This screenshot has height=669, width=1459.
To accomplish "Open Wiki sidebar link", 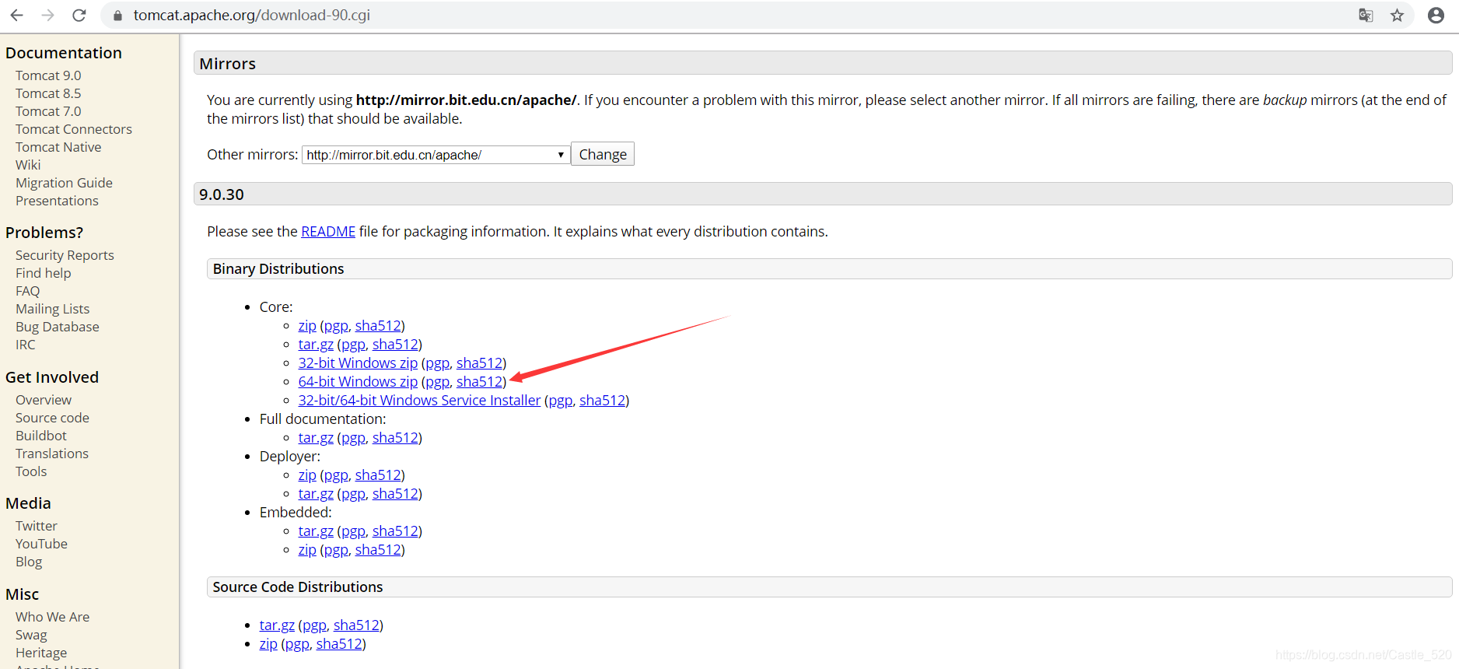I will click(x=28, y=165).
